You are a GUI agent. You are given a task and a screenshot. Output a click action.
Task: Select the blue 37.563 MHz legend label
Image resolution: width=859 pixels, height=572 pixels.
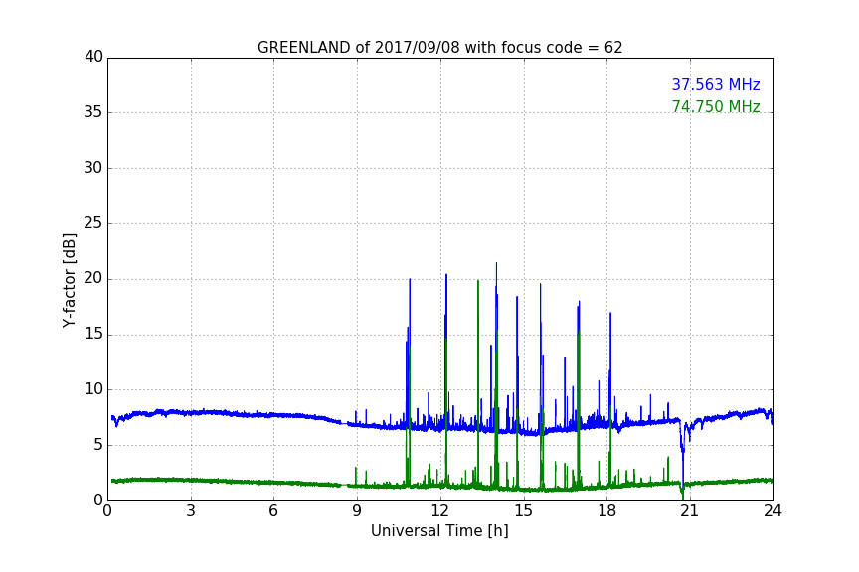pos(716,84)
